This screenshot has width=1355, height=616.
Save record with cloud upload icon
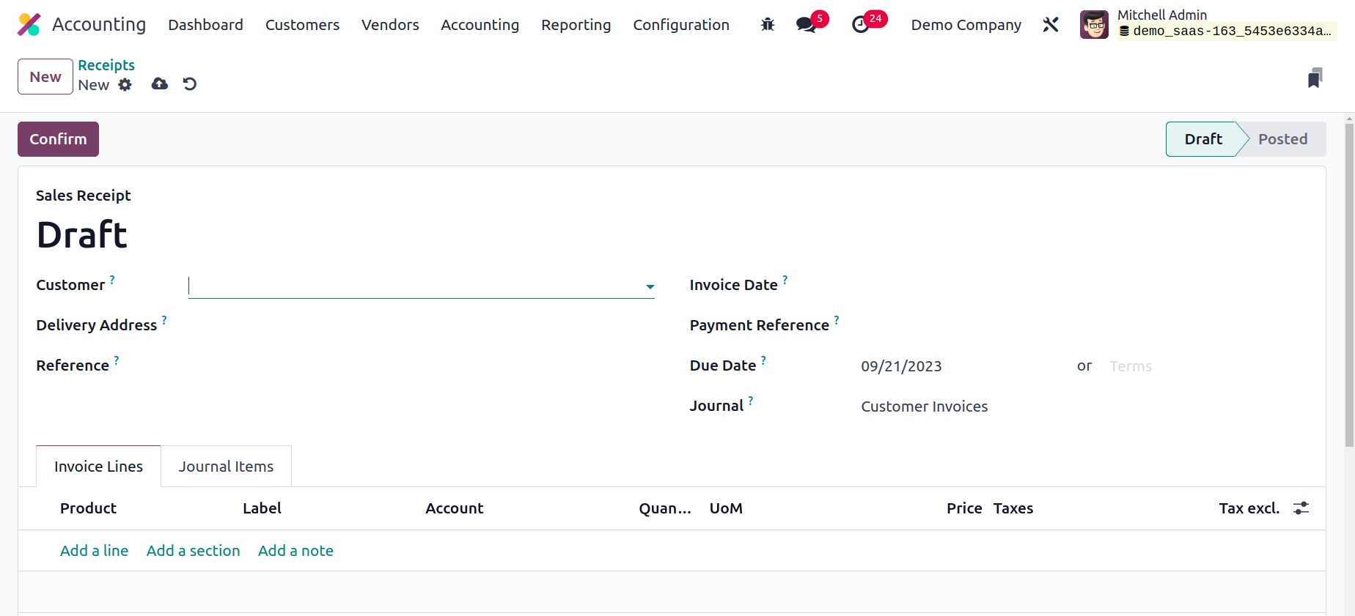point(159,84)
